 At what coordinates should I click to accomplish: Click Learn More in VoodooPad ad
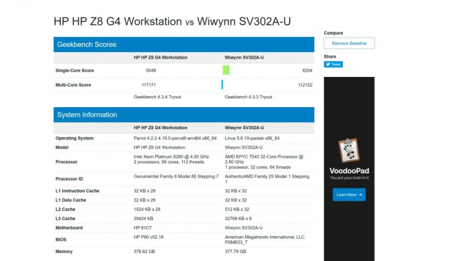tap(349, 194)
